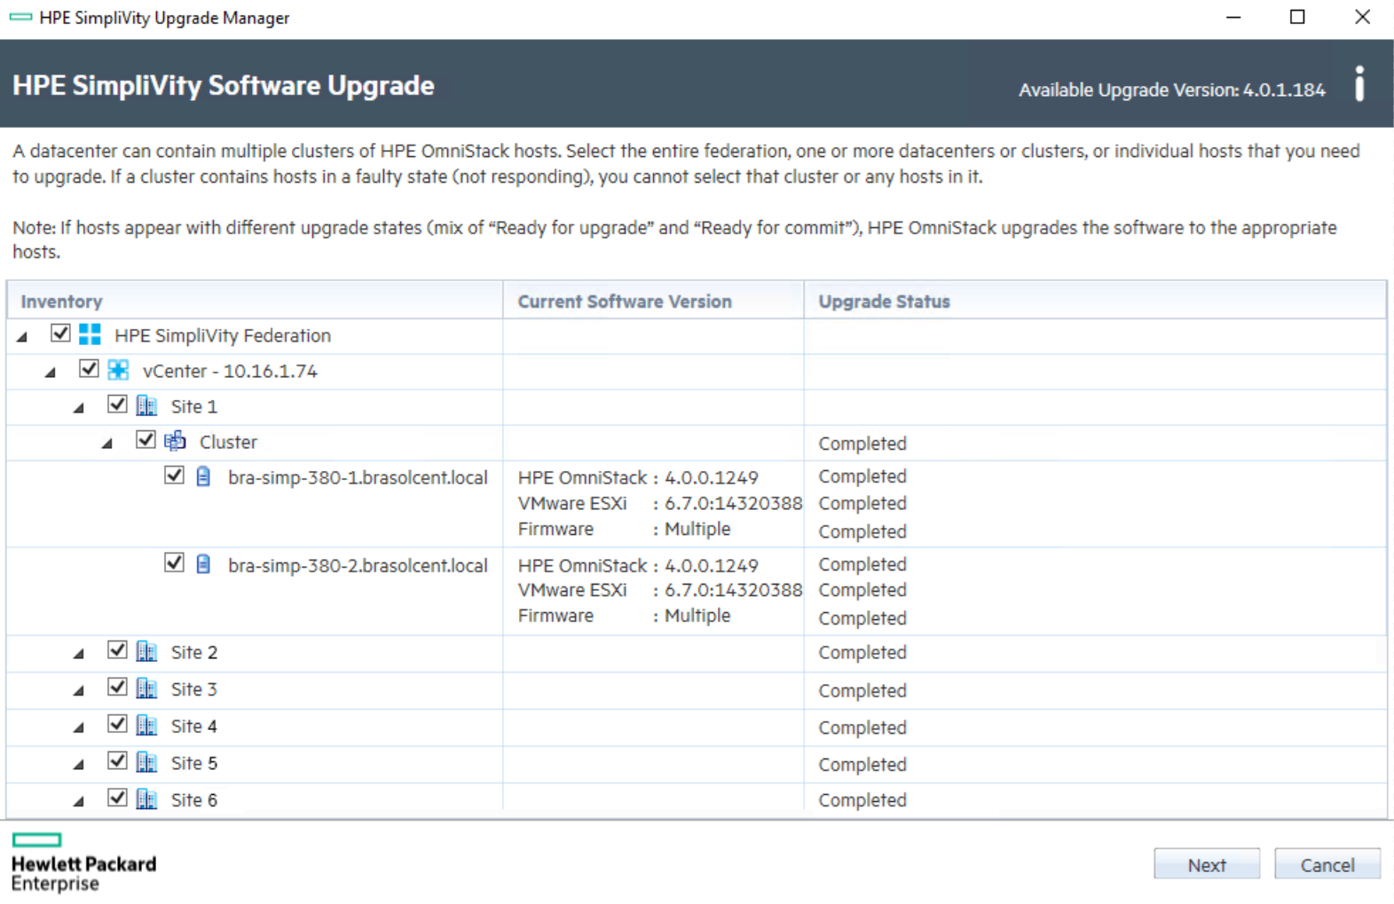Toggle the Site 4 tree arrow
Viewport: 1394px width, 904px height.
pos(79,728)
